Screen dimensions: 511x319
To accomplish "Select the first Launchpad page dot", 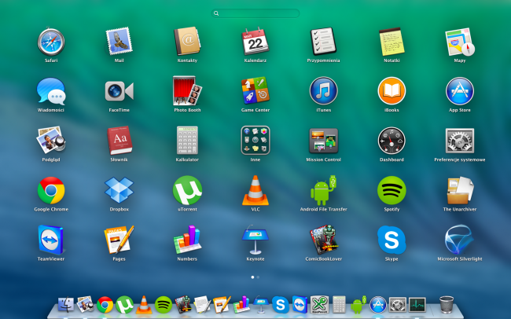I will click(x=252, y=277).
